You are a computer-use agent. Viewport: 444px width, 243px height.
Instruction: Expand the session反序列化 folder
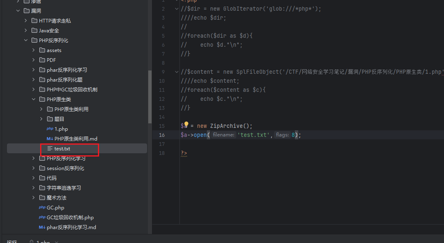pos(34,168)
